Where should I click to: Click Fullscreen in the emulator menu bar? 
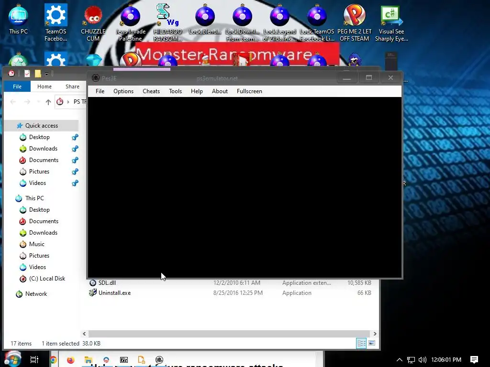249,91
